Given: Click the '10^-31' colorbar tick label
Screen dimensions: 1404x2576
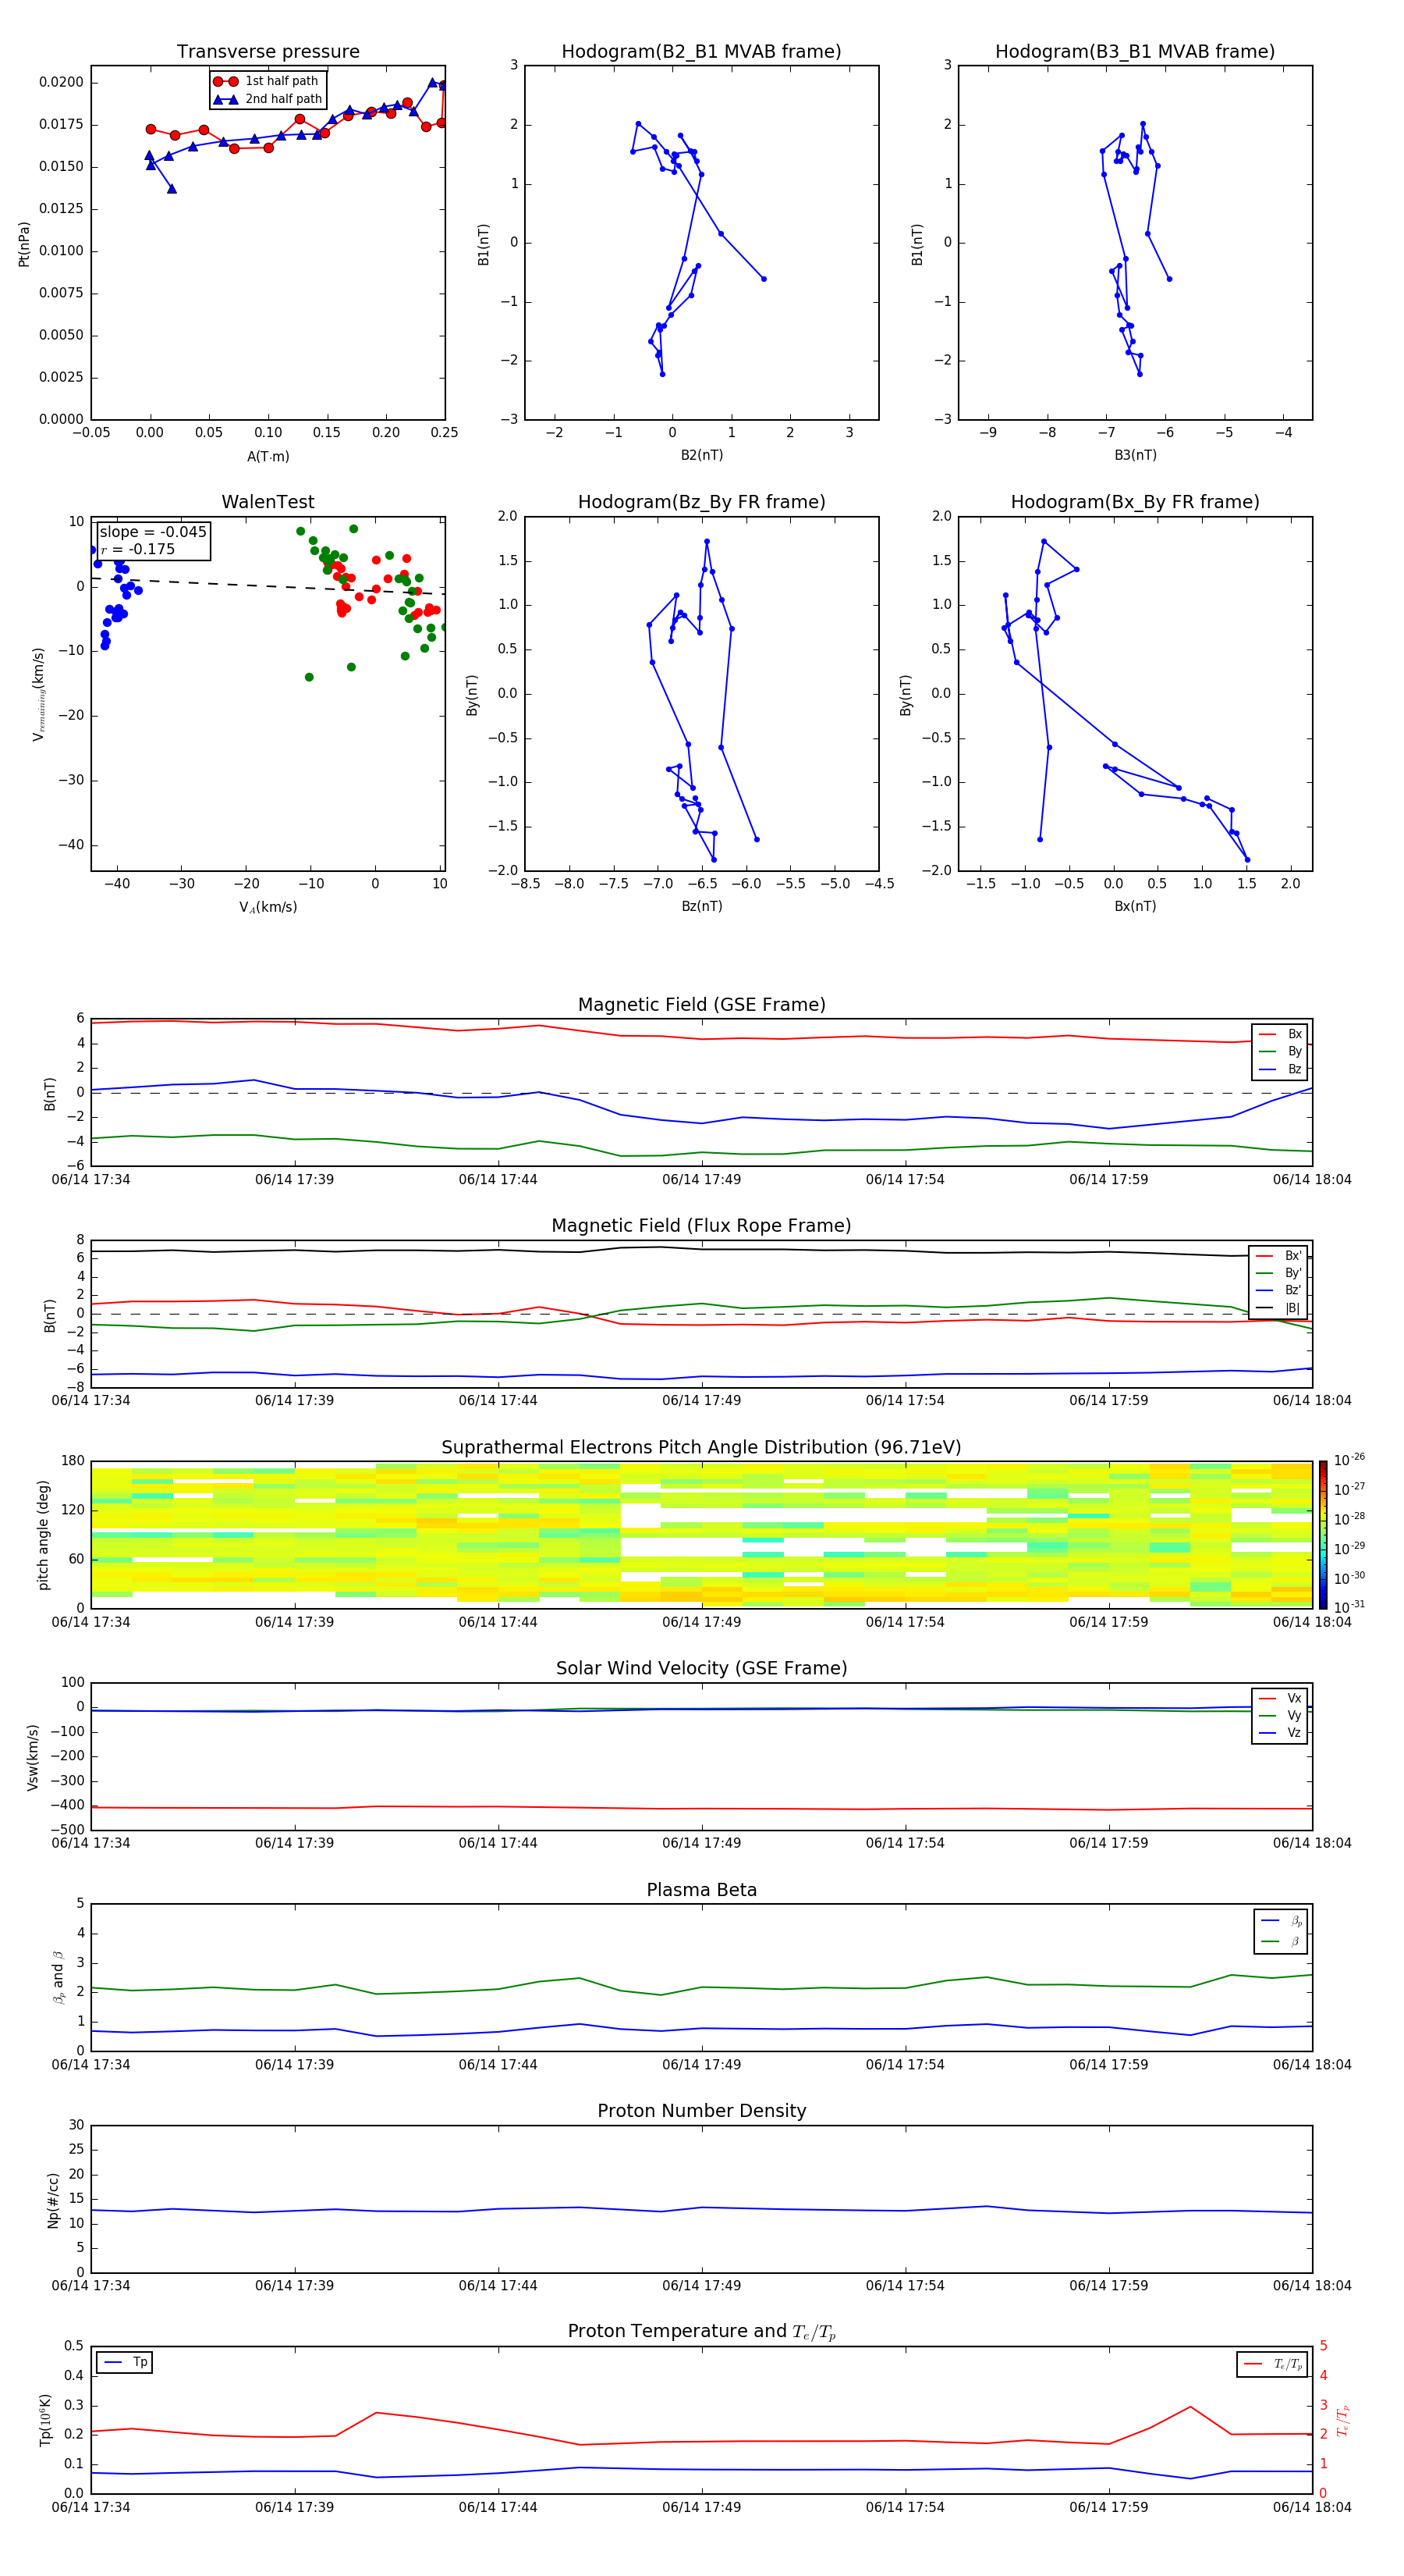Looking at the screenshot, I should coord(1350,1607).
